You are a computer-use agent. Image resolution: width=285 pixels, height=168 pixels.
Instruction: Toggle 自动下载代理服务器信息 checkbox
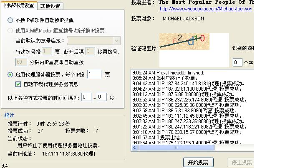coord(18,84)
